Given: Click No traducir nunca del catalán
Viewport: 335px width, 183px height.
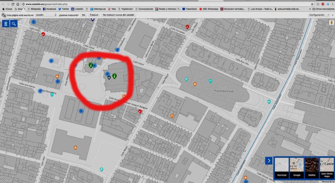Looking at the screenshot, I should coord(119,15).
